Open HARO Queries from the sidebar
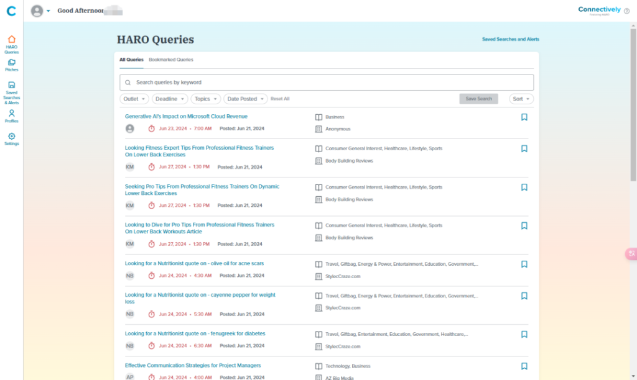The image size is (637, 380). tap(11, 45)
